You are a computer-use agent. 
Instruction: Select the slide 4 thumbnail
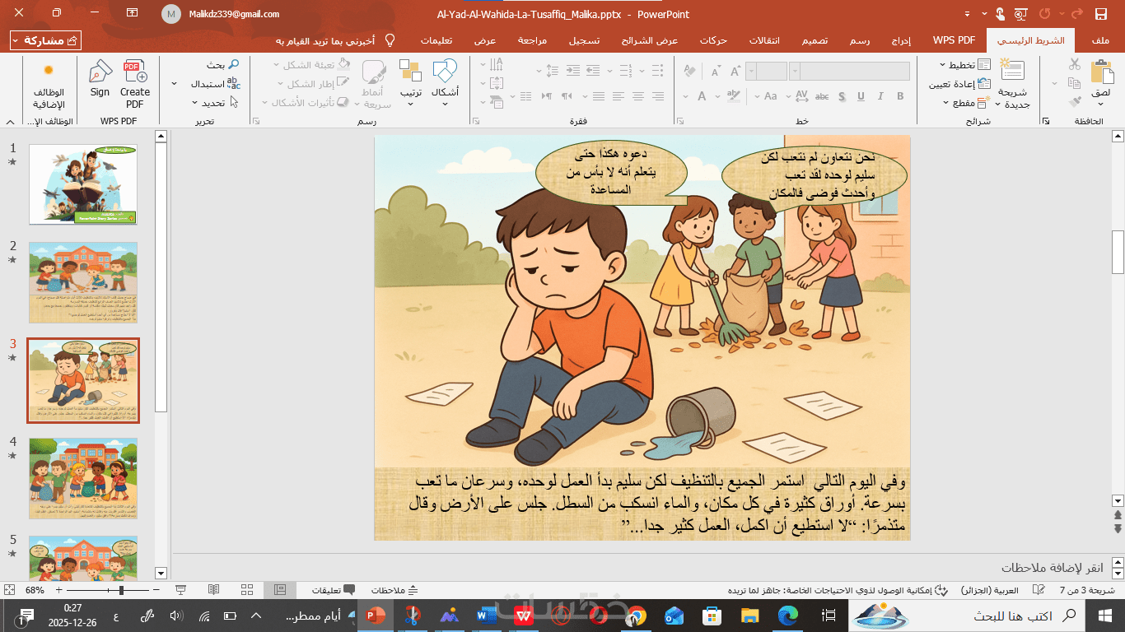tap(83, 478)
